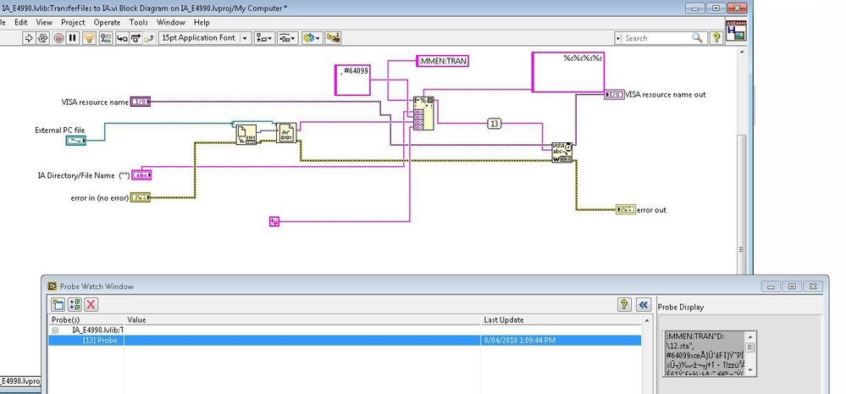Select the Read from Binary File node
The image size is (846, 394).
pyautogui.click(x=286, y=133)
